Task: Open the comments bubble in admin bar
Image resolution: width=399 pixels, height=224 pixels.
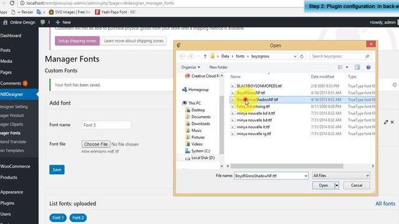Action: pos(45,22)
